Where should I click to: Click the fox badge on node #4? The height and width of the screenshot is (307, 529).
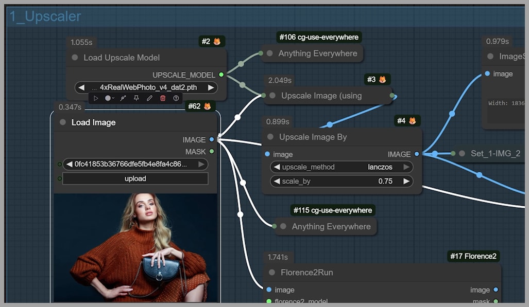point(412,121)
